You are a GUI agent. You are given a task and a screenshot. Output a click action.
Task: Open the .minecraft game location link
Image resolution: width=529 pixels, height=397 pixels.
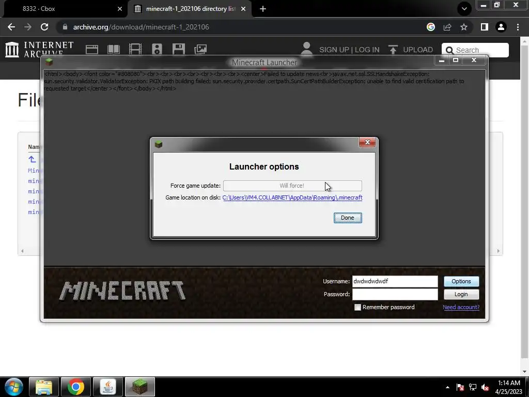click(292, 197)
